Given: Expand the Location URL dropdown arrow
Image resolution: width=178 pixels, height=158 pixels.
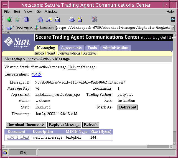Looking at the screenshot, I should [173, 28].
